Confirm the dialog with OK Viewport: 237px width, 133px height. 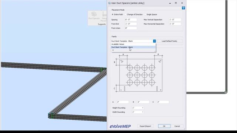point(164,126)
